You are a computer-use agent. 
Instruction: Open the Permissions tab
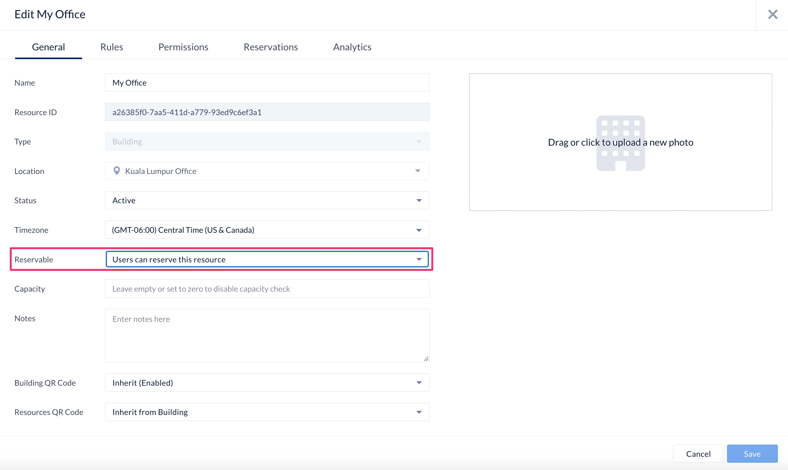point(183,47)
